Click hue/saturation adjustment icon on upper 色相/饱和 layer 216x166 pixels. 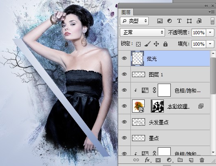pyautogui.click(x=145, y=90)
